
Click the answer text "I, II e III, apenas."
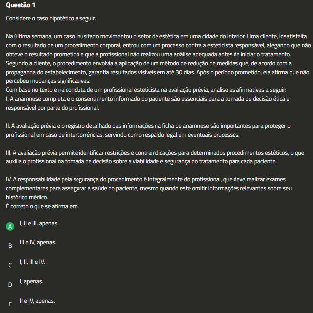(39, 223)
